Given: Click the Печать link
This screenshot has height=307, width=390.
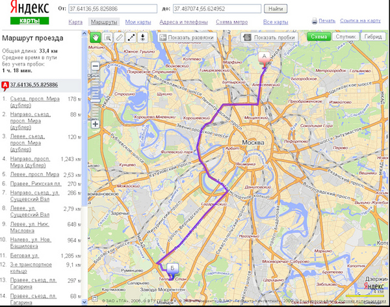Looking at the screenshot, I should click(x=327, y=21).
